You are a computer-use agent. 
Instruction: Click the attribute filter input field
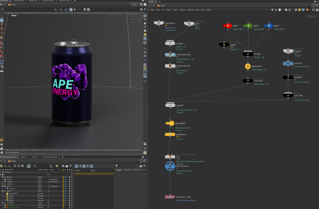pos(127,166)
